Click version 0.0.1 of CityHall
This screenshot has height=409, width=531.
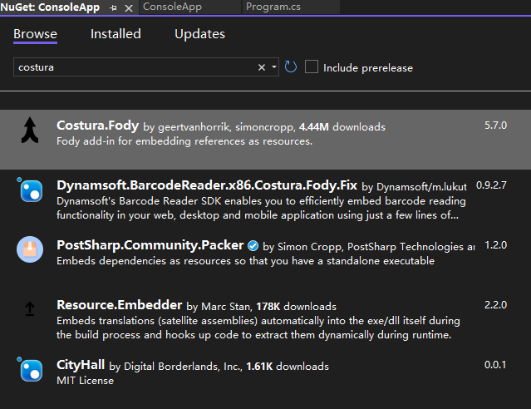pos(495,365)
